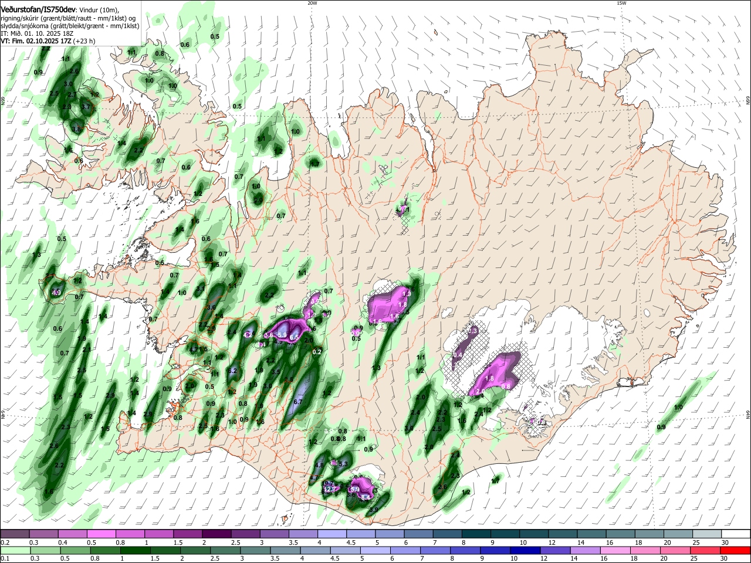Click the 3.7 rainfall value in the Westfjords
The image size is (751, 563).
click(86, 107)
